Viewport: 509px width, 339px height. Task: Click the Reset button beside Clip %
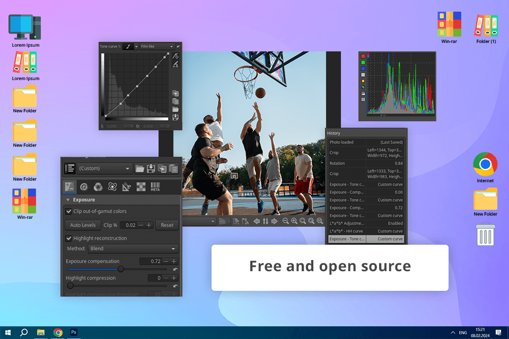click(167, 225)
